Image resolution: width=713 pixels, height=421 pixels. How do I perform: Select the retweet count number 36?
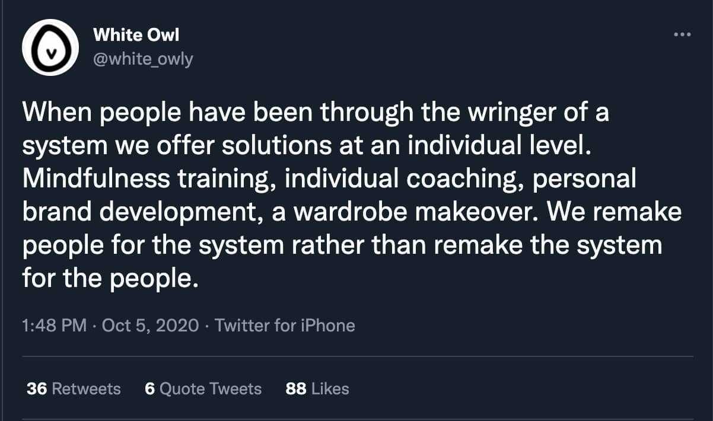click(x=37, y=388)
